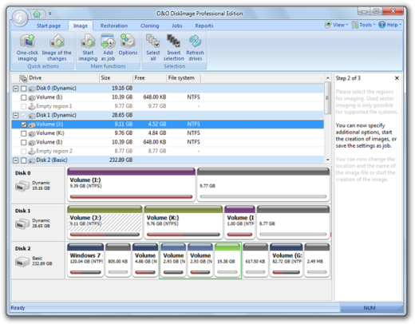The image size is (415, 324).
Task: Select the 8.77 GB empty block on Disk 1
Action: (293, 222)
